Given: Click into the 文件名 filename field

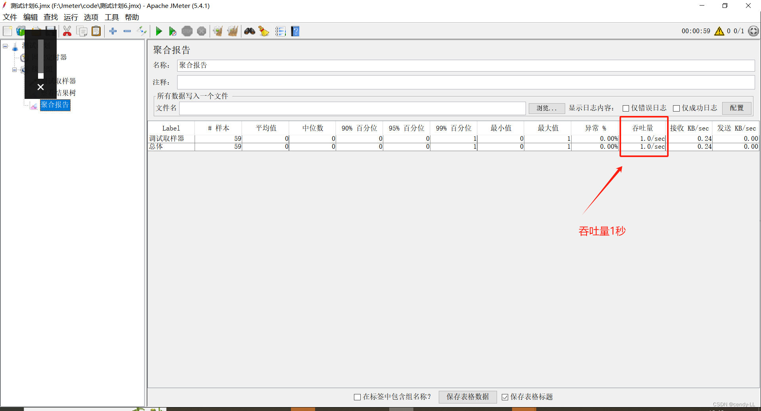Looking at the screenshot, I should [x=352, y=108].
